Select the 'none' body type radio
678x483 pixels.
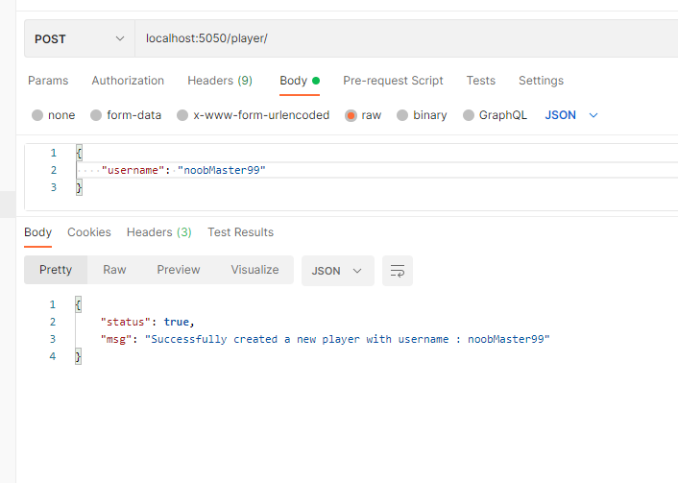[37, 115]
